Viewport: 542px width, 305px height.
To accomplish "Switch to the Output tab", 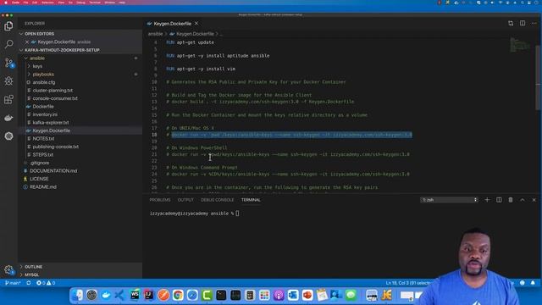I will point(185,200).
